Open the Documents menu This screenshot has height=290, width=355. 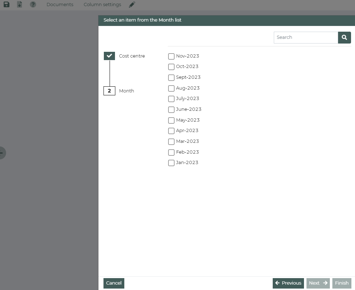(x=60, y=5)
